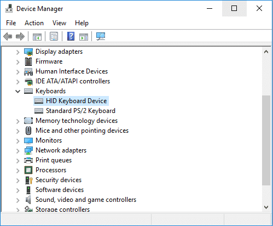Viewport: 273px width, 226px height.
Task: Select the Security devices label
Action: coord(59,180)
